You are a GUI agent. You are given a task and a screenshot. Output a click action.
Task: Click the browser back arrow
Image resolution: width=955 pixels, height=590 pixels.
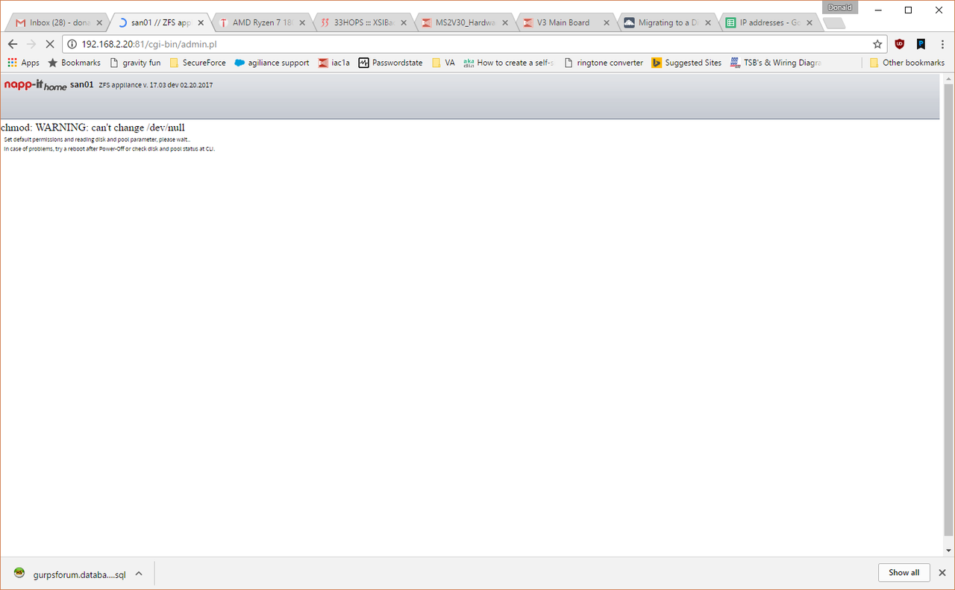[x=13, y=44]
